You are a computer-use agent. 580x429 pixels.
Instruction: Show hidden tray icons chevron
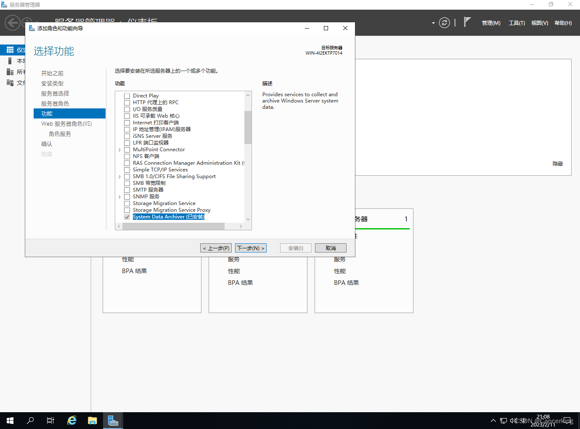[x=493, y=421]
